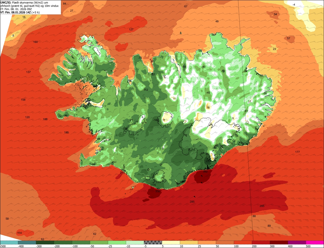Click the checkered -5 to 5 legend swatch
Image resolution: width=324 pixels, height=248 pixels.
click(153, 242)
